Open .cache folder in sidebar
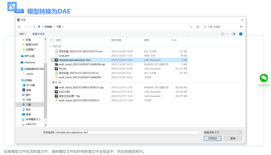Screen dimensions: 271x155 [x=30, y=74]
